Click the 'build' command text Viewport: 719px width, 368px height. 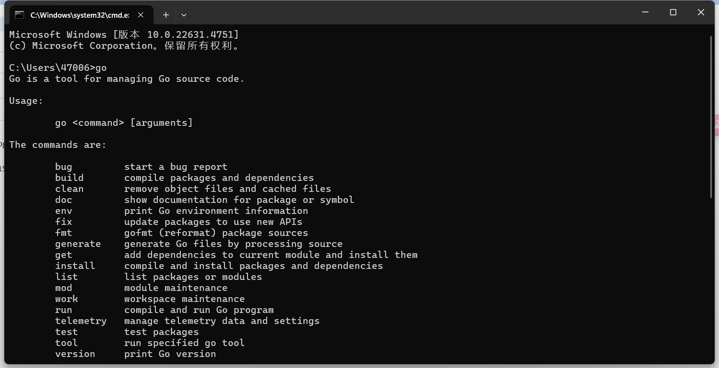69,178
